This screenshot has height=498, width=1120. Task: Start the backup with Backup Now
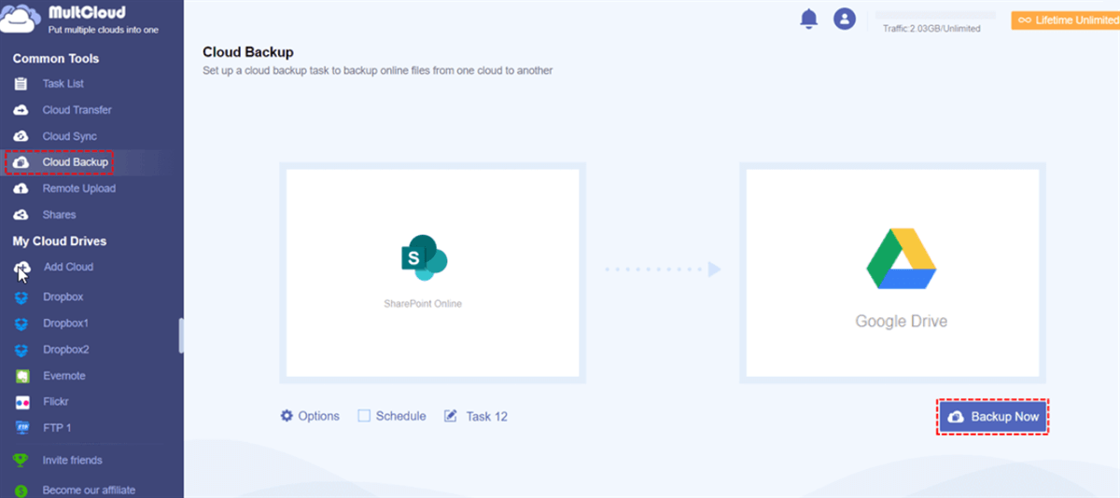(993, 417)
